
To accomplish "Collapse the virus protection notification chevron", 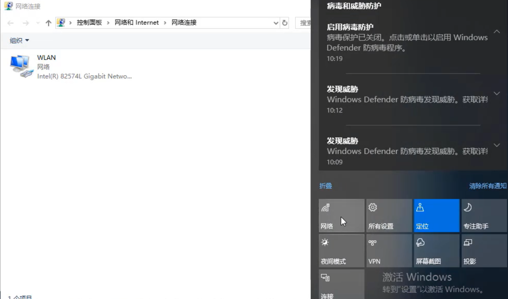I will pyautogui.click(x=497, y=31).
